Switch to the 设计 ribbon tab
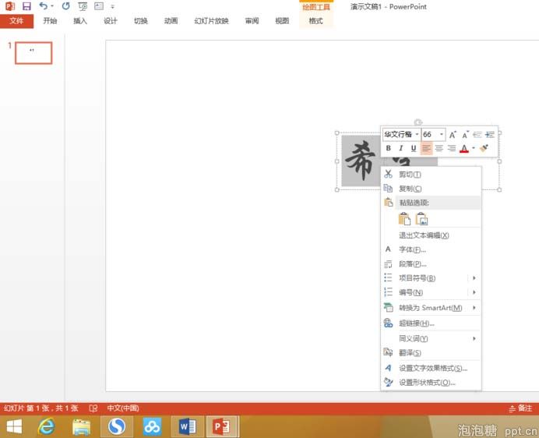Image resolution: width=539 pixels, height=438 pixels. [111, 21]
